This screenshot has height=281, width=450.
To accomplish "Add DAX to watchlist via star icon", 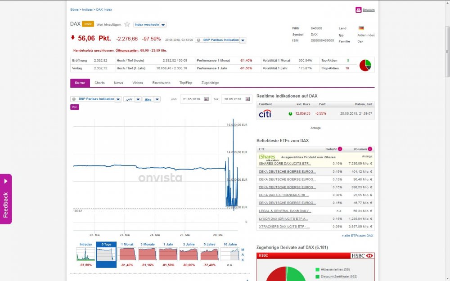I will point(127,24).
